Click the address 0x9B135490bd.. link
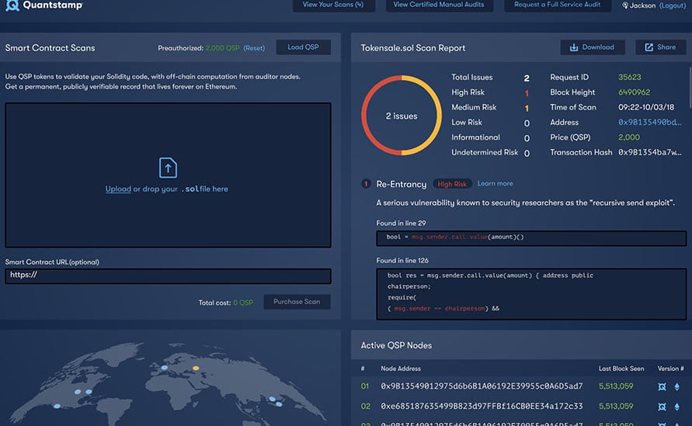 tap(649, 122)
